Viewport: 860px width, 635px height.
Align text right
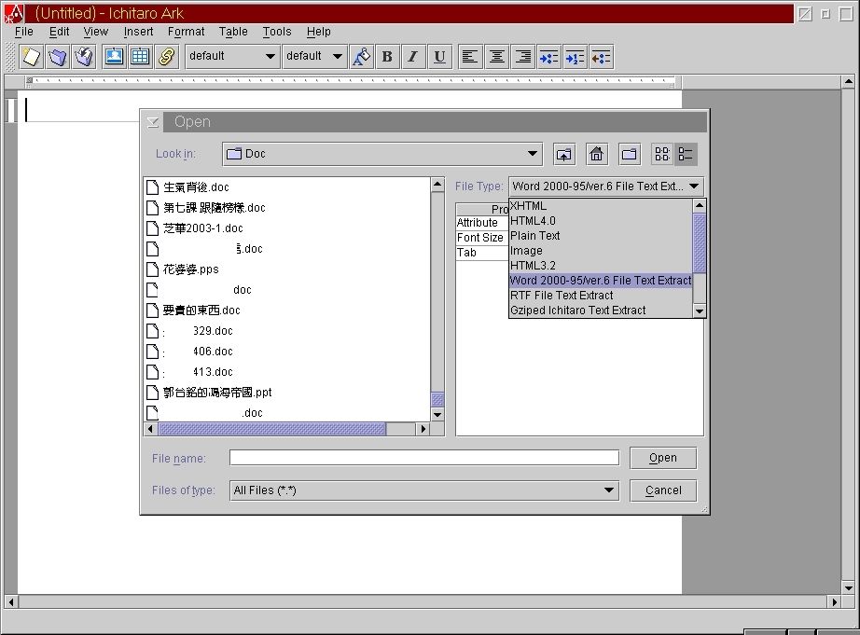point(522,57)
